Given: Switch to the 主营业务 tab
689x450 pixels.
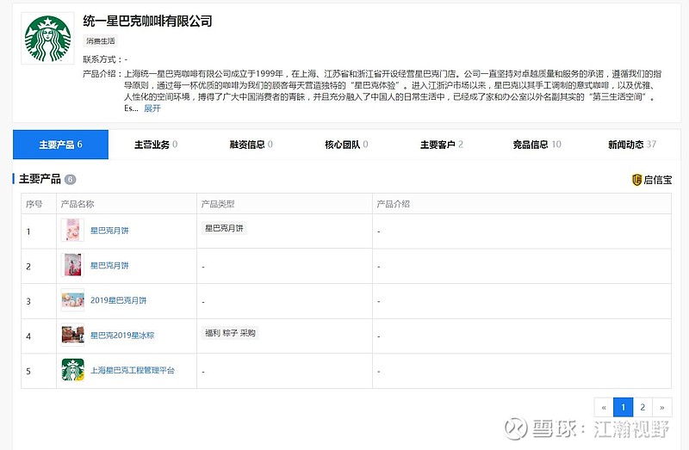Looking at the screenshot, I should (x=156, y=145).
